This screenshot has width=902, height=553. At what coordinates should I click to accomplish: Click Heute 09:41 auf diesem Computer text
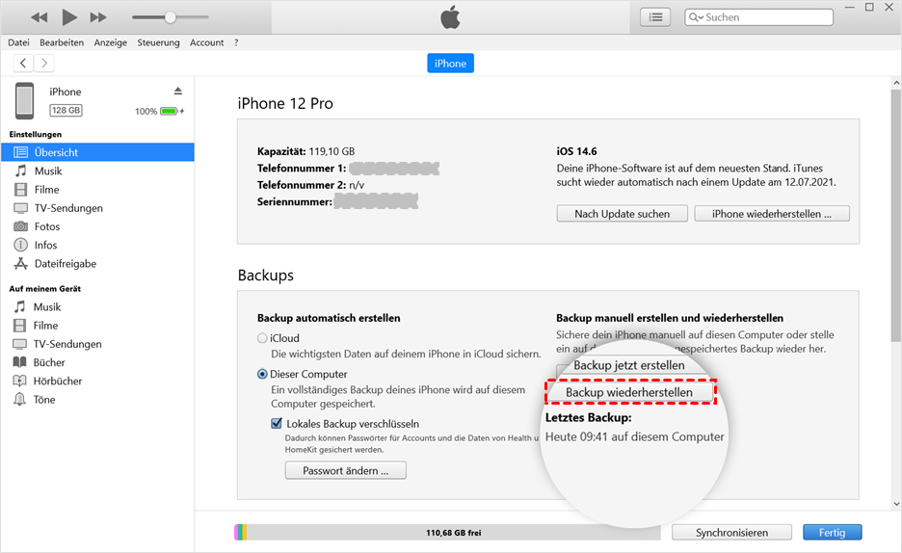point(634,436)
